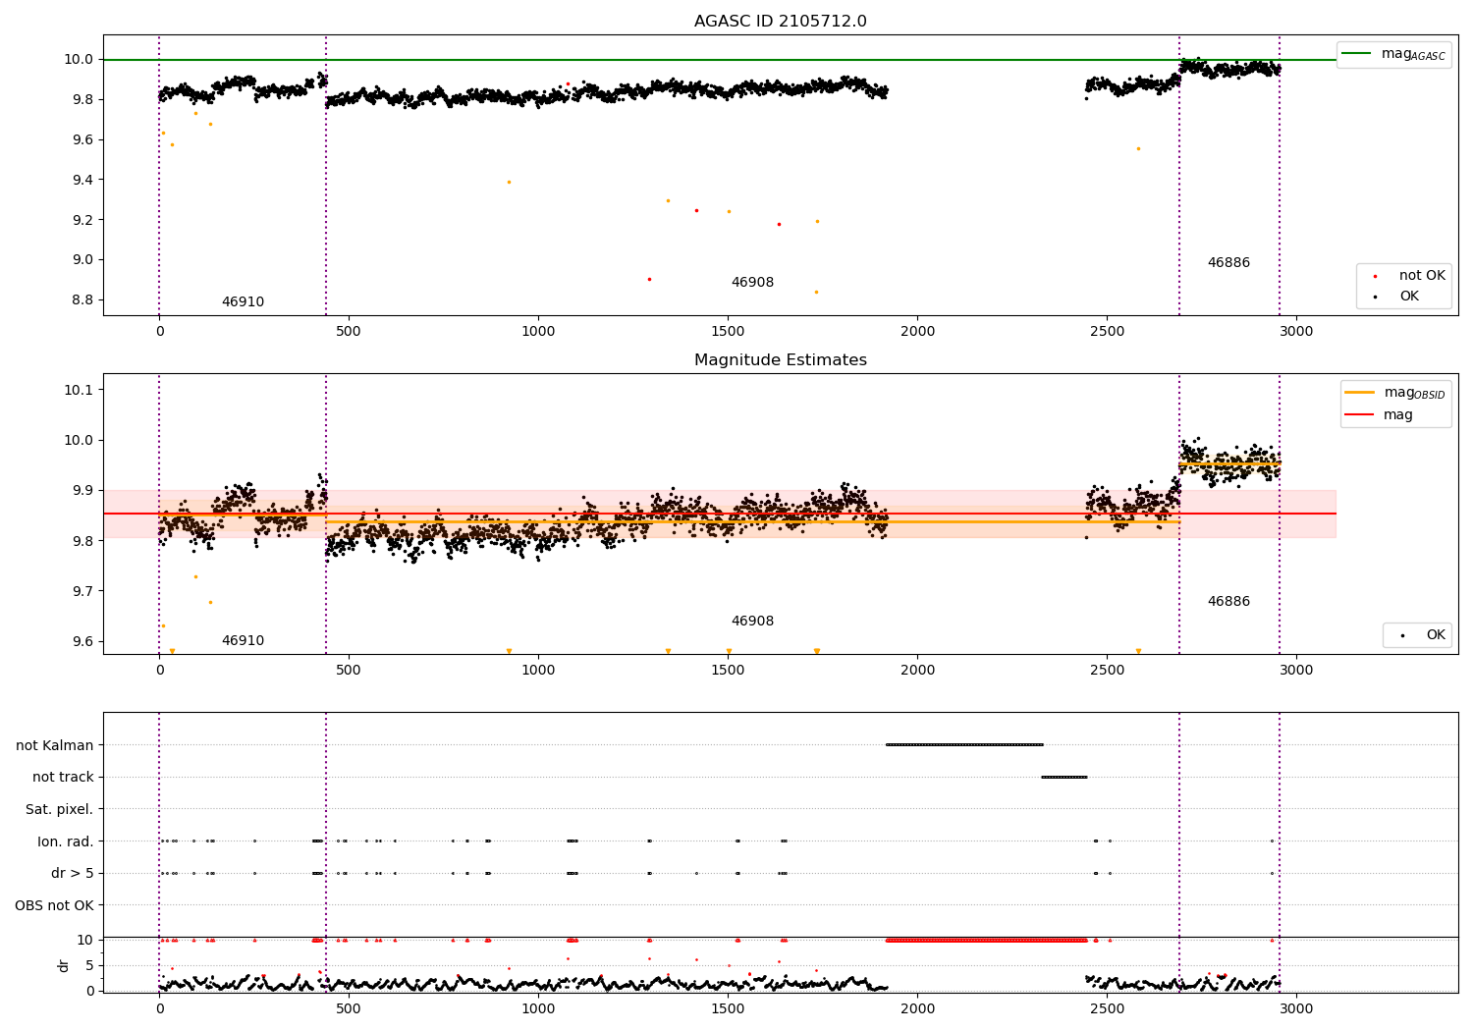
Task: Click the 46908 label in the top plot
Action: coord(752,283)
